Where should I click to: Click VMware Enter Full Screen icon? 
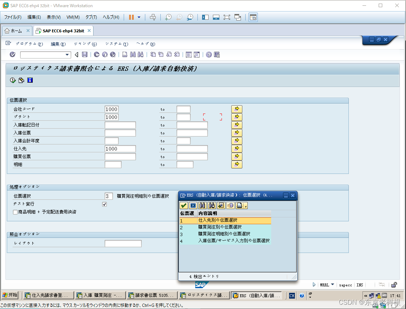click(227, 17)
